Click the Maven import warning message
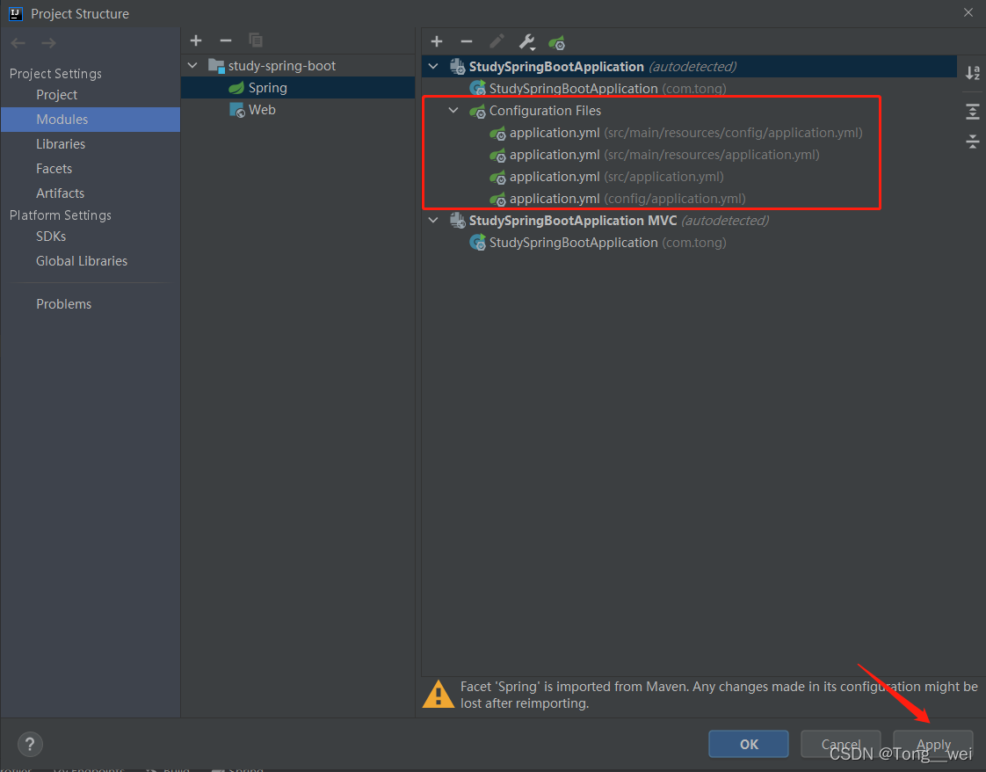The image size is (986, 772). tap(719, 695)
